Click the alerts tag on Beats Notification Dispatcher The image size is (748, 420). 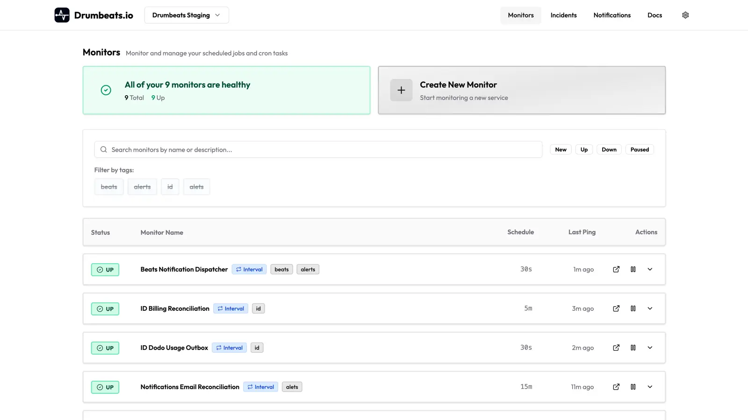(x=308, y=269)
